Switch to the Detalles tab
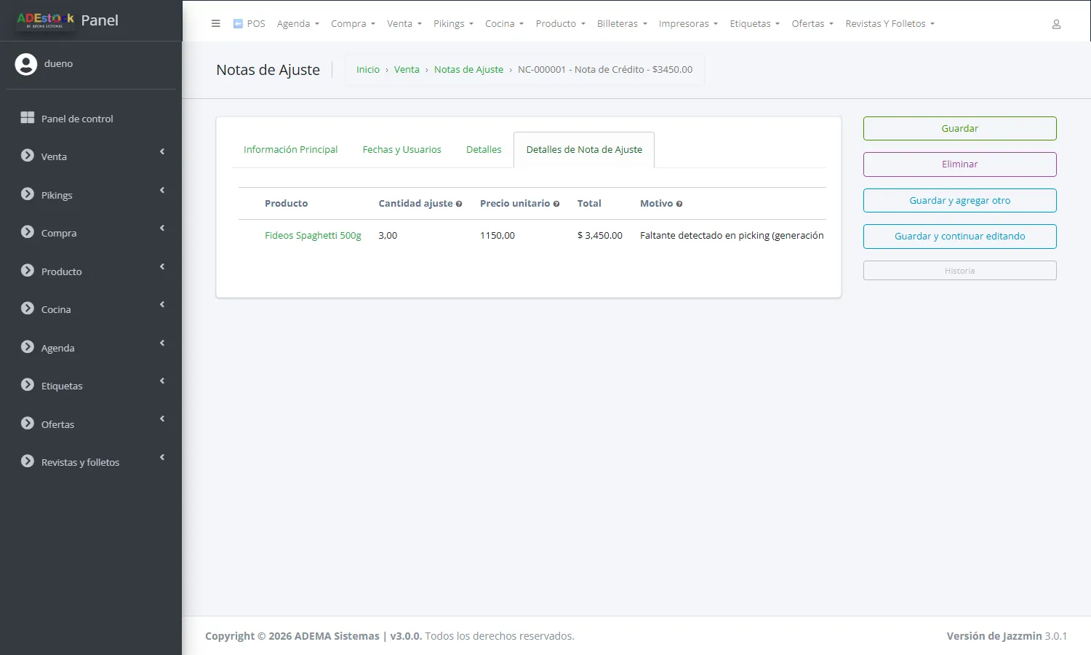This screenshot has width=1091, height=655. (x=484, y=150)
